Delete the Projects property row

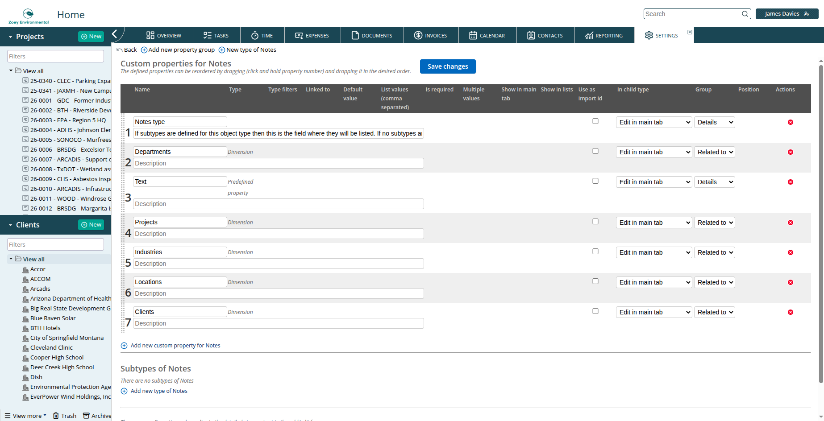point(790,223)
